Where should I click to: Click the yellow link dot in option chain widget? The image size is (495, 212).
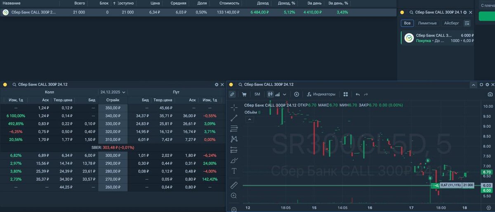5,84
